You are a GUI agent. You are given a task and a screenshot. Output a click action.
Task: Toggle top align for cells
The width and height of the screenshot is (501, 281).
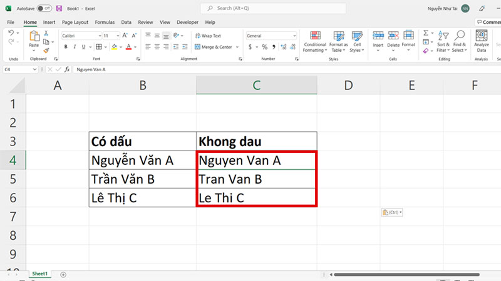coord(148,36)
